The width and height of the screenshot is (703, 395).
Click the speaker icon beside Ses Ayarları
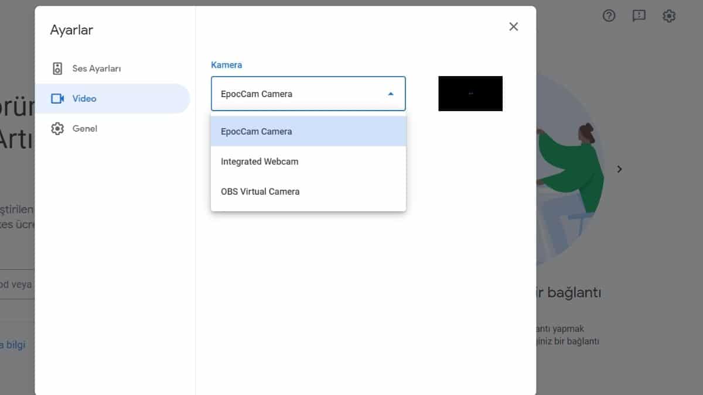click(x=57, y=68)
